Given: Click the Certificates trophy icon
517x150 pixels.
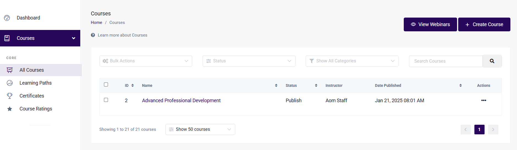Looking at the screenshot, I should [x=10, y=96].
